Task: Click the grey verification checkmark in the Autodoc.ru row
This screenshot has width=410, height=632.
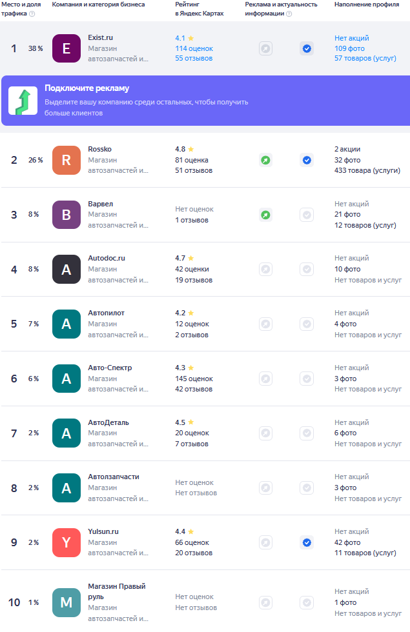Action: pyautogui.click(x=307, y=269)
